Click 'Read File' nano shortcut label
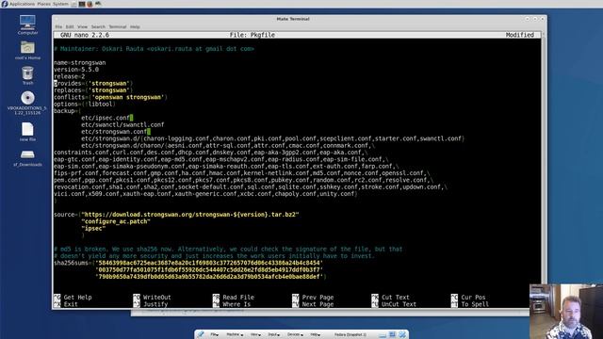 (238, 298)
